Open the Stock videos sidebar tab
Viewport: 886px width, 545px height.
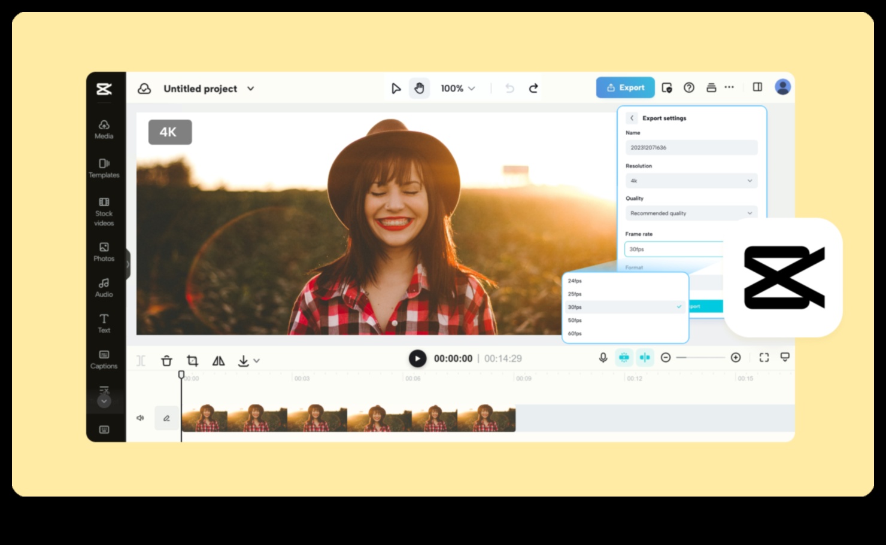click(104, 212)
